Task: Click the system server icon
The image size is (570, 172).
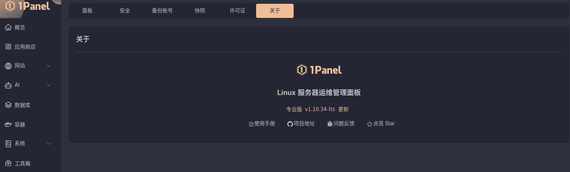Action: (8, 144)
